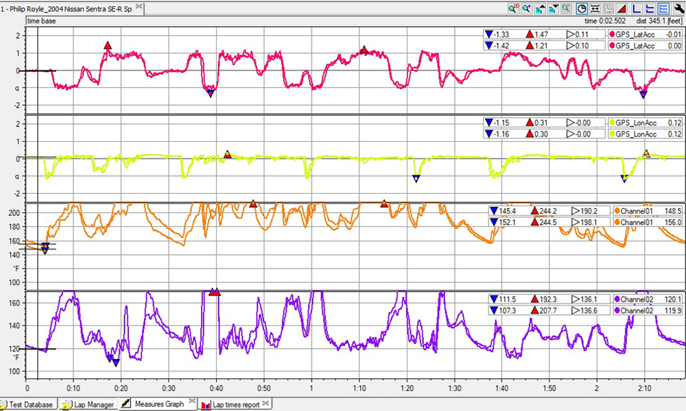Select the top Channel02 legend label

[638, 299]
